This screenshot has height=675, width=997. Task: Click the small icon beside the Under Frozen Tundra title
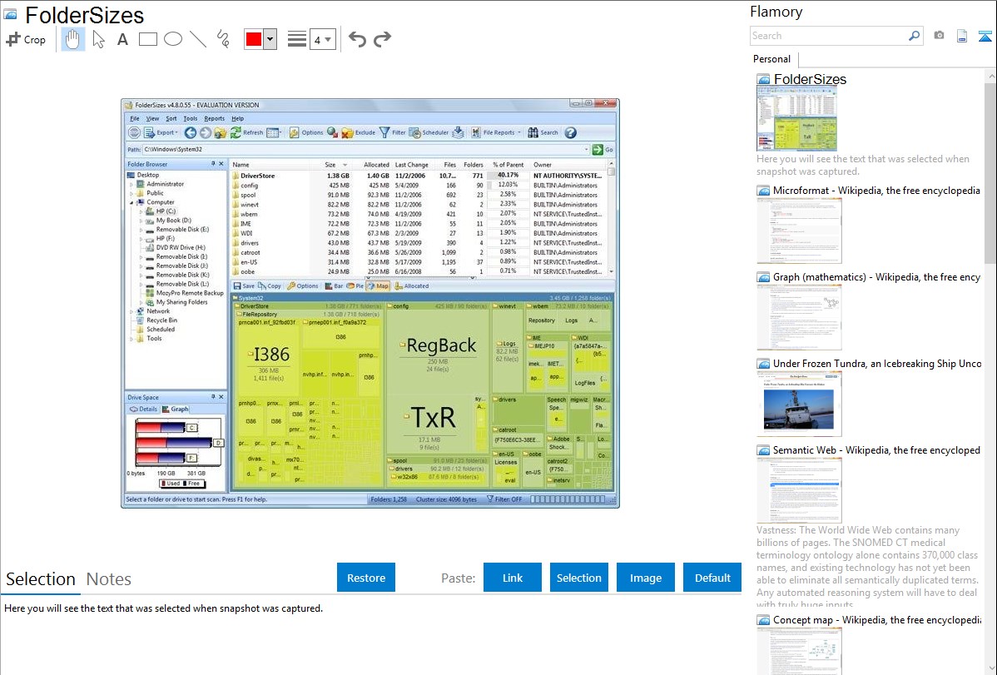pos(763,364)
